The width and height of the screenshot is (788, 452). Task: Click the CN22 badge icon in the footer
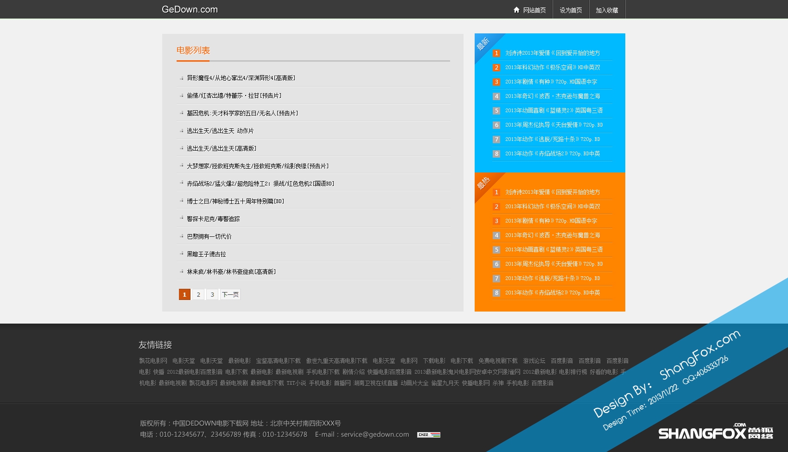pyautogui.click(x=429, y=435)
